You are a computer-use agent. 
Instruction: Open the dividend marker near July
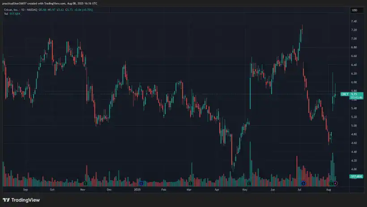[x=303, y=183]
